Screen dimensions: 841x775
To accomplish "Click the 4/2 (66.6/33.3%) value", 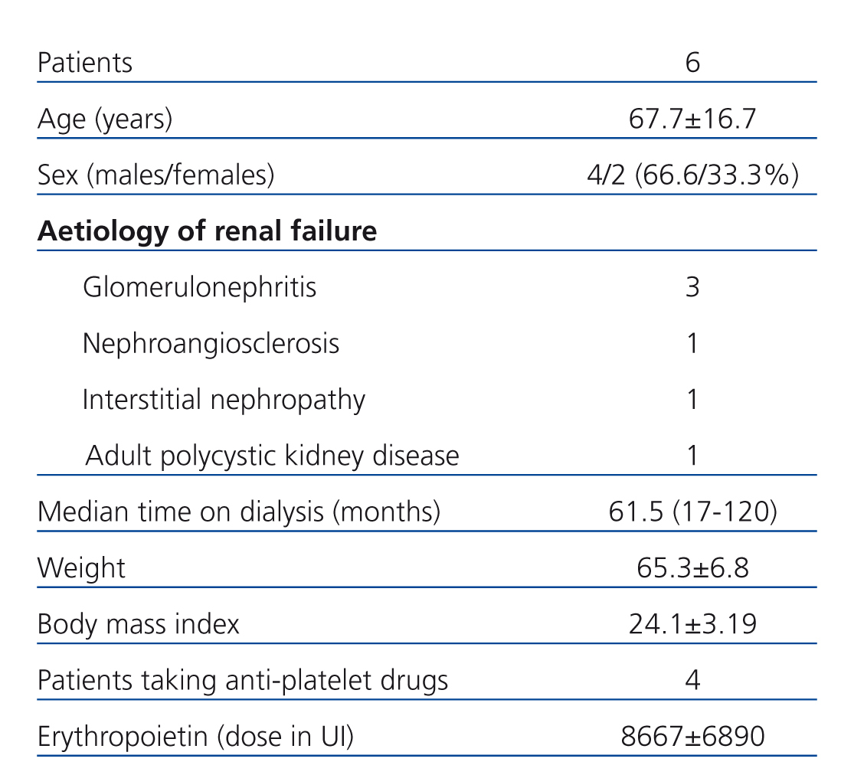I will 692,175.
